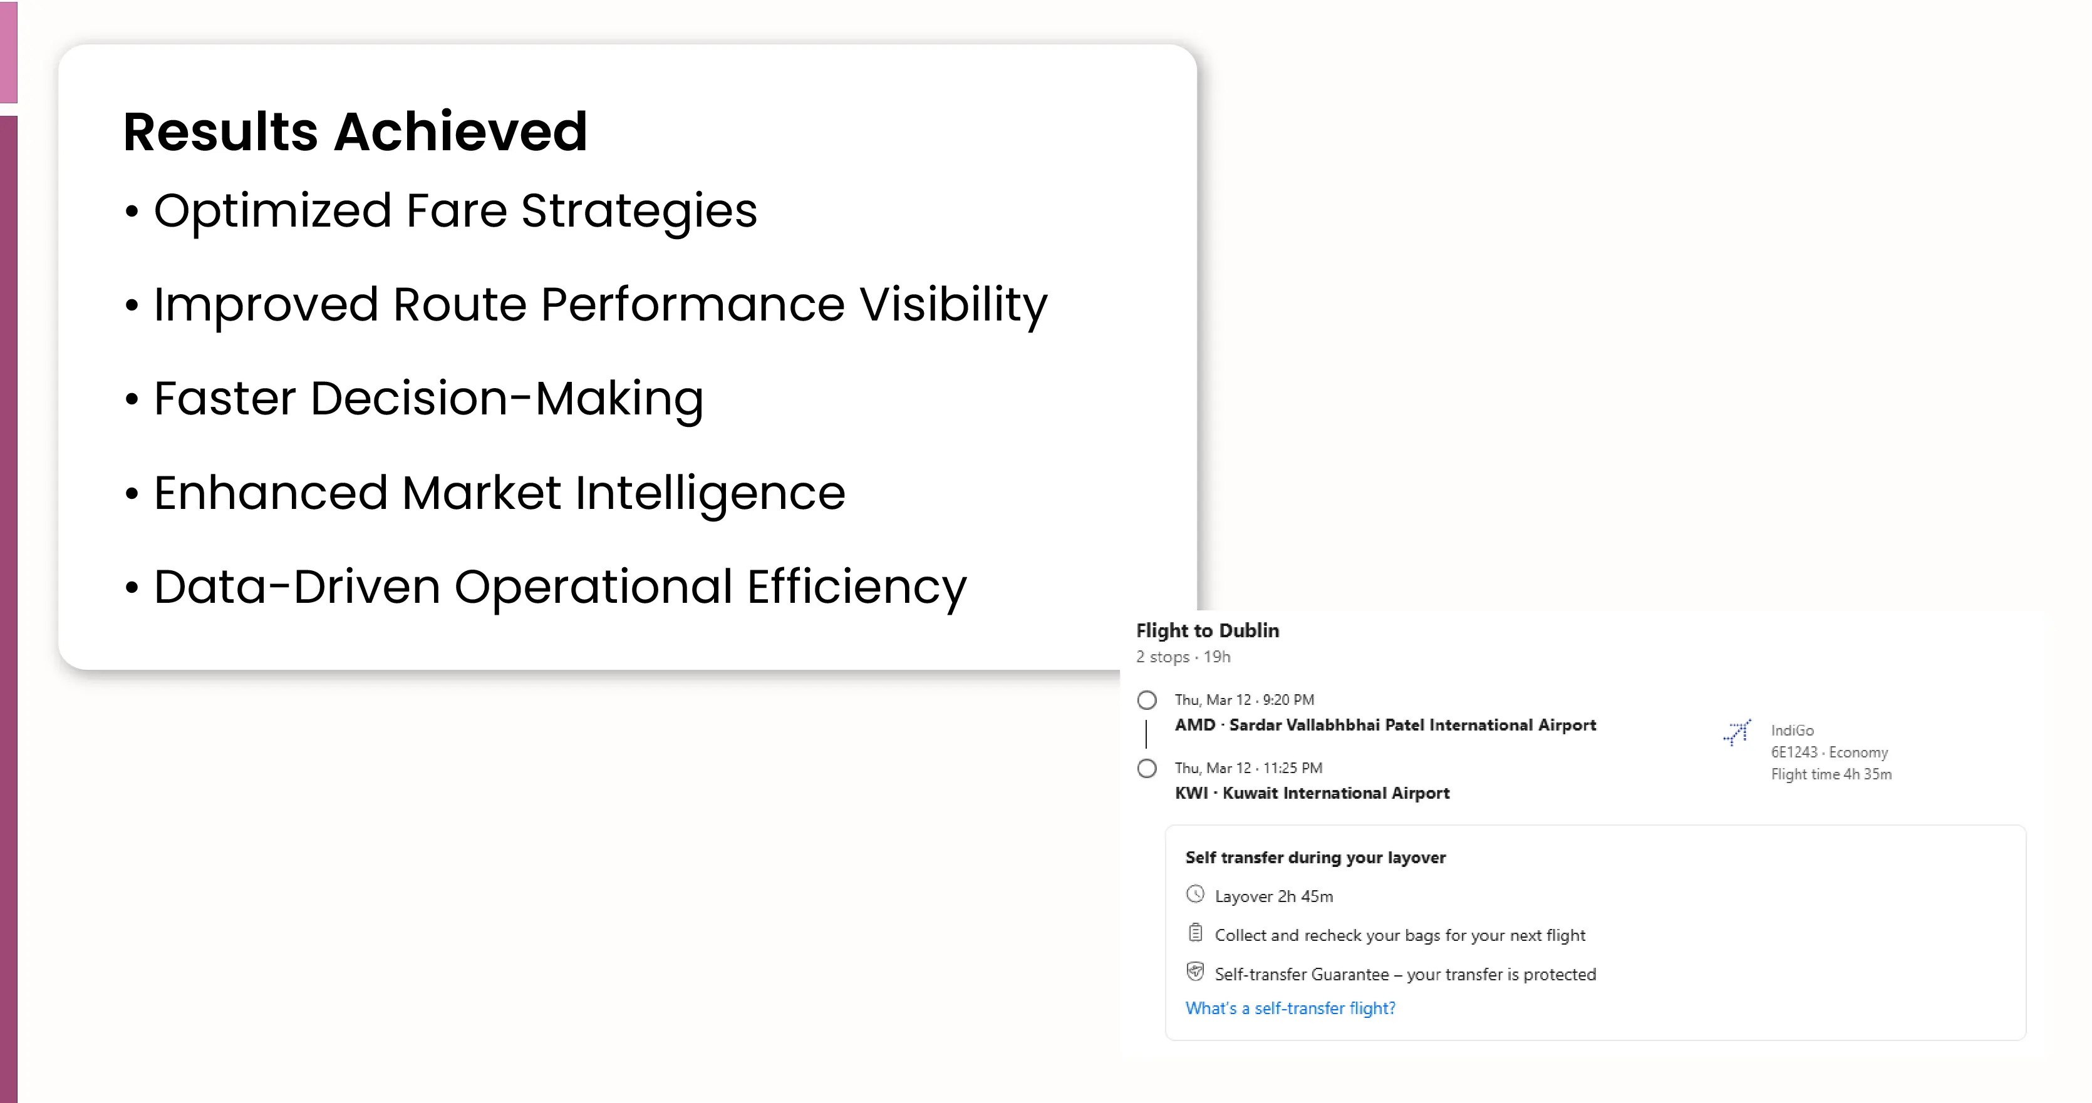The image size is (2092, 1103).
Task: Select the KWI arrival circle marker
Action: 1147,768
